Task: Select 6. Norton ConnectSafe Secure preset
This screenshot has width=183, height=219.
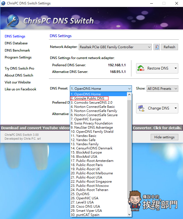Action: [x=99, y=115]
